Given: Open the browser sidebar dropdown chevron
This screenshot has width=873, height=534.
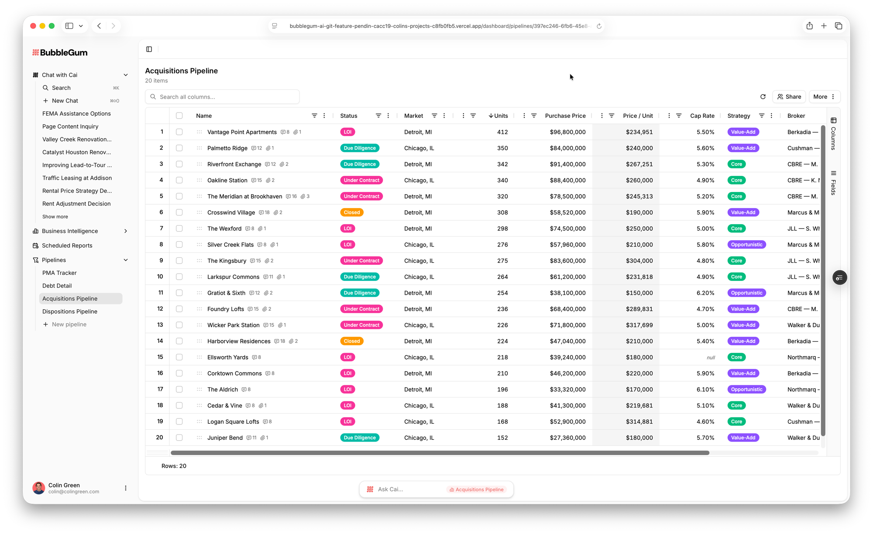Looking at the screenshot, I should pyautogui.click(x=81, y=26).
